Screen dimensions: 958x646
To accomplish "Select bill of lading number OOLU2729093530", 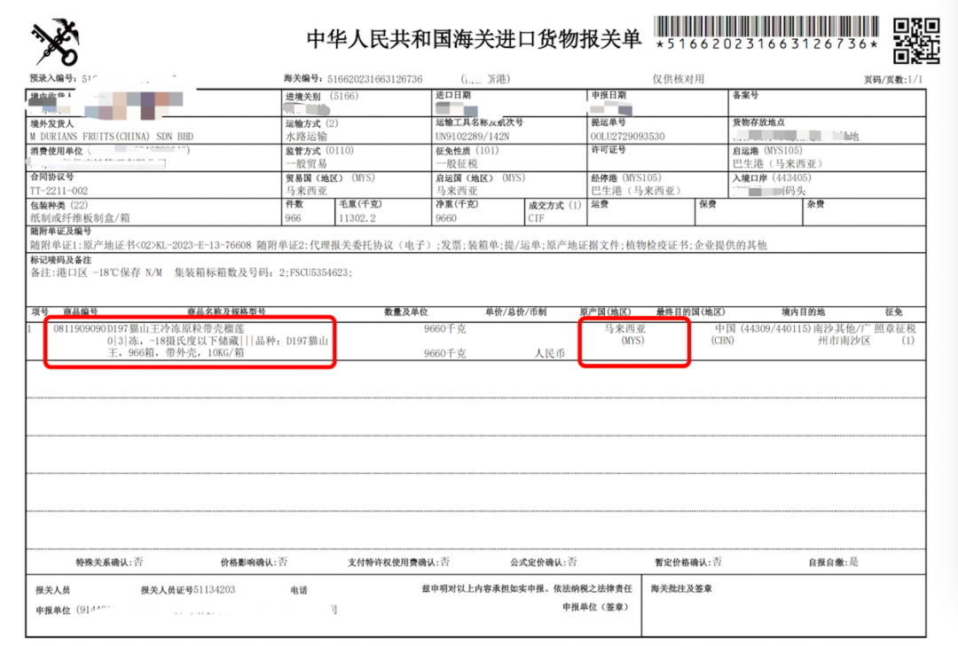I will (627, 137).
